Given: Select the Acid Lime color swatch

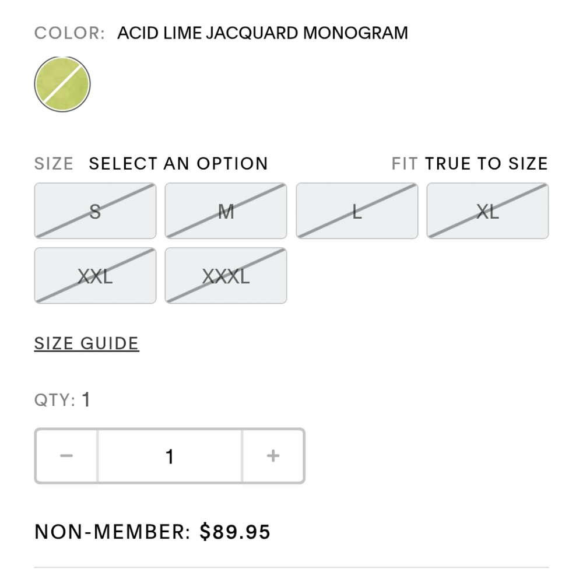Looking at the screenshot, I should point(62,84).
